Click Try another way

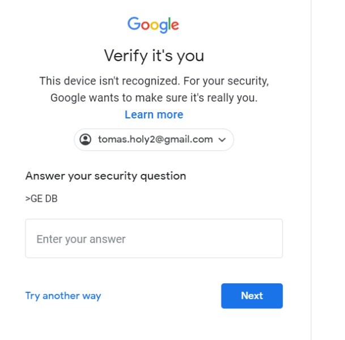coord(63,296)
